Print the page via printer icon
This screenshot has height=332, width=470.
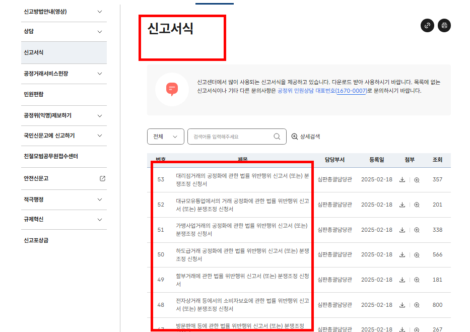tap(444, 25)
